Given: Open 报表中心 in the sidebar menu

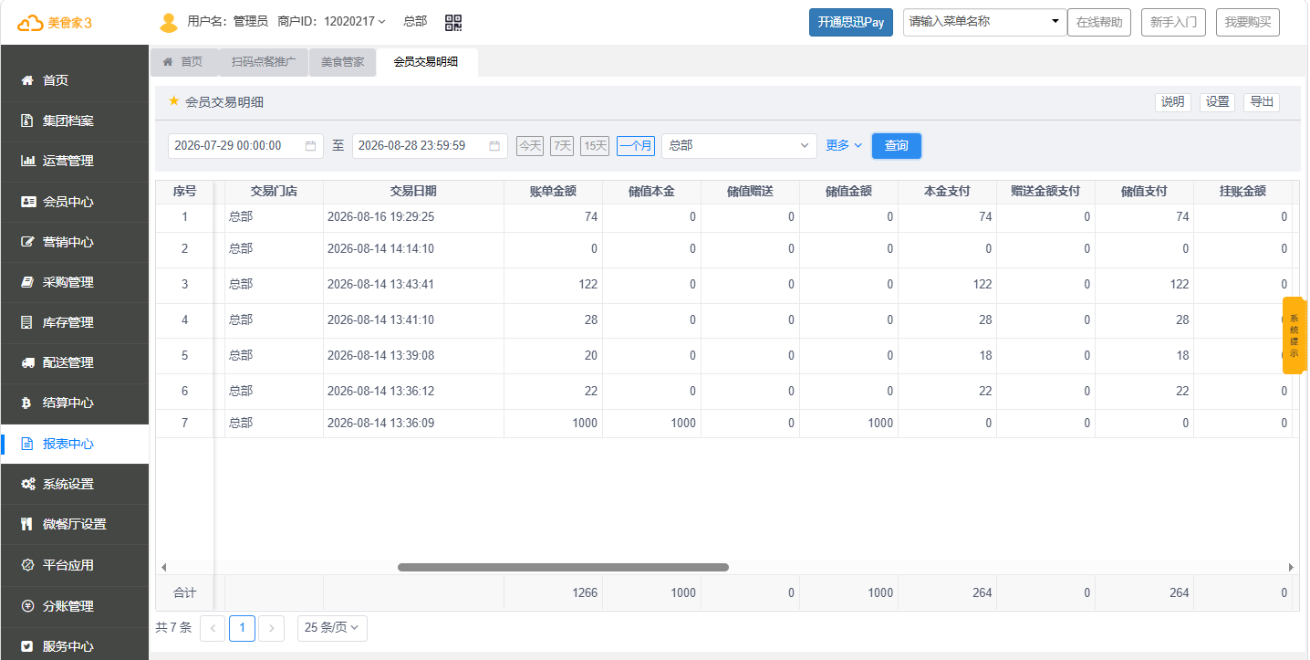Looking at the screenshot, I should pos(75,444).
